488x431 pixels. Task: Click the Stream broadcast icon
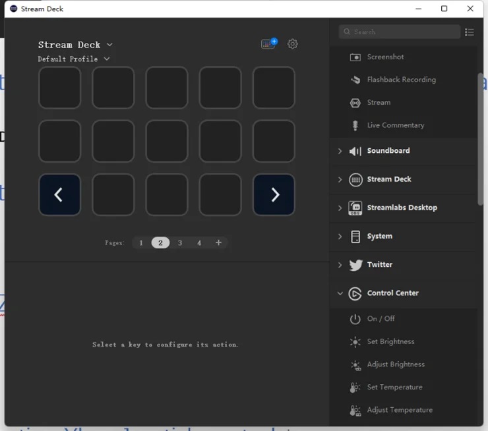click(355, 103)
